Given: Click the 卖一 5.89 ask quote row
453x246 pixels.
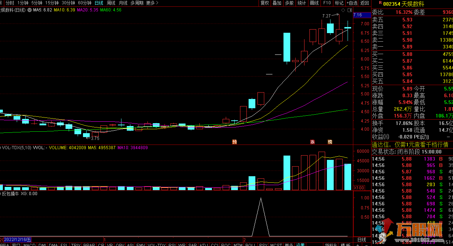Looking at the screenshot, I should [412, 47].
